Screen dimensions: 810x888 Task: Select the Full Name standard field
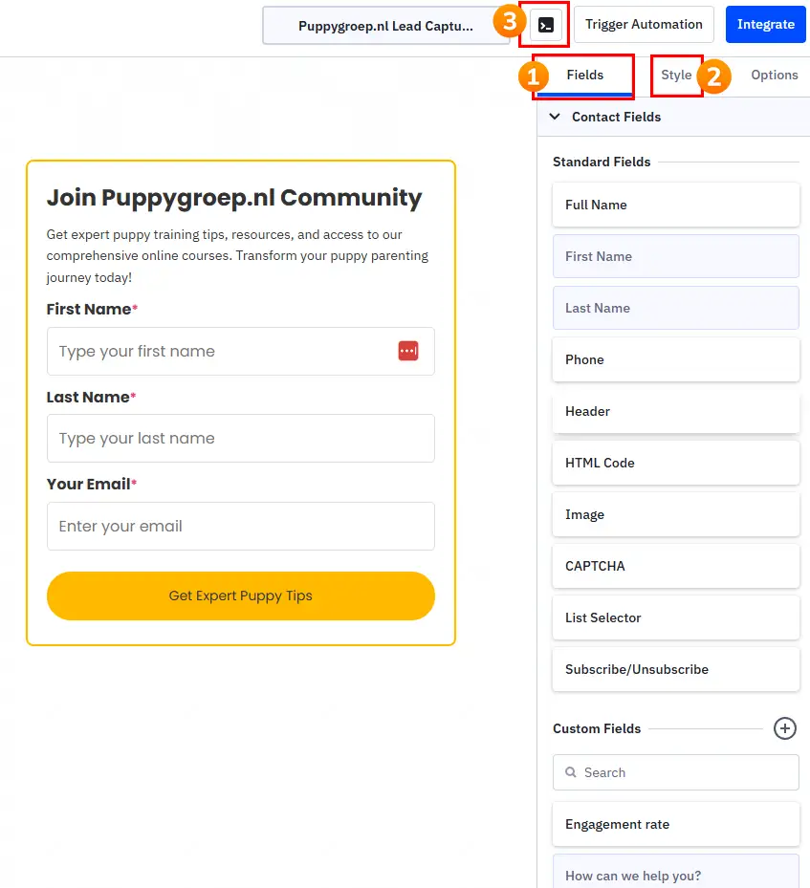(x=675, y=205)
